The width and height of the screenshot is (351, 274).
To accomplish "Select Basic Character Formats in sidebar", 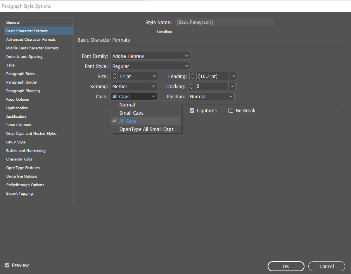I will click(x=38, y=31).
